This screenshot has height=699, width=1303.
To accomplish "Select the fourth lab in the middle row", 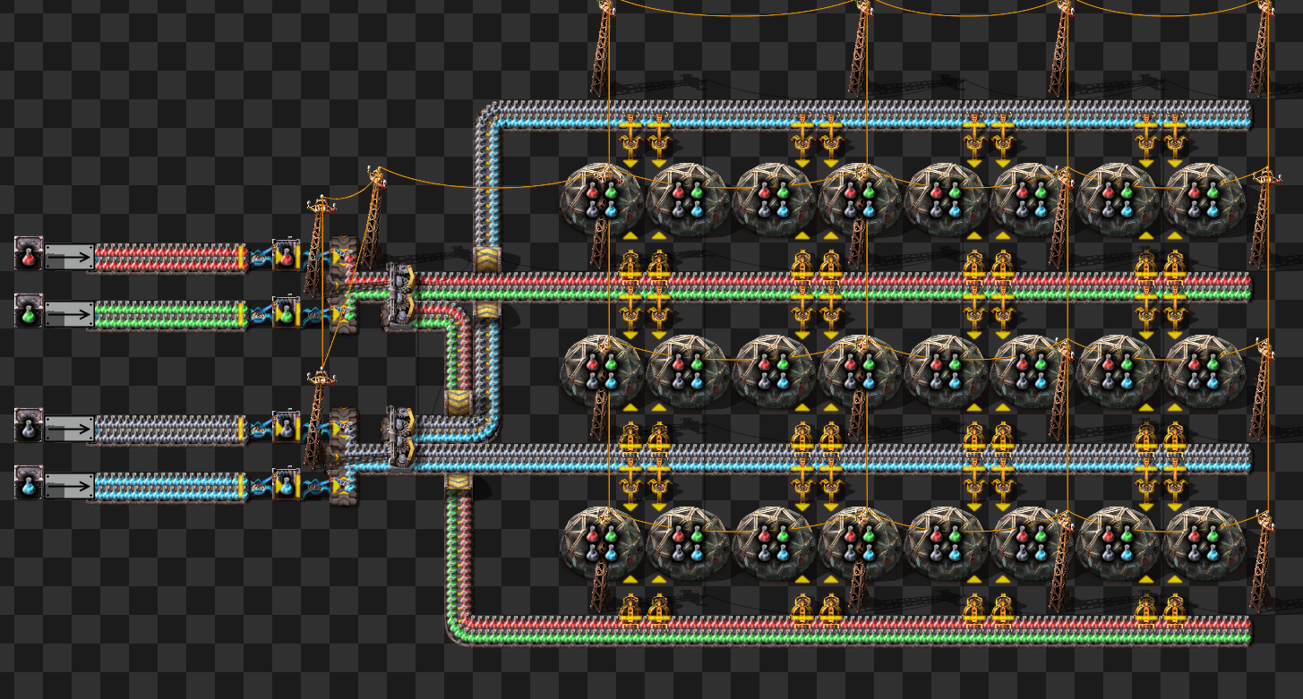I will [x=860, y=371].
